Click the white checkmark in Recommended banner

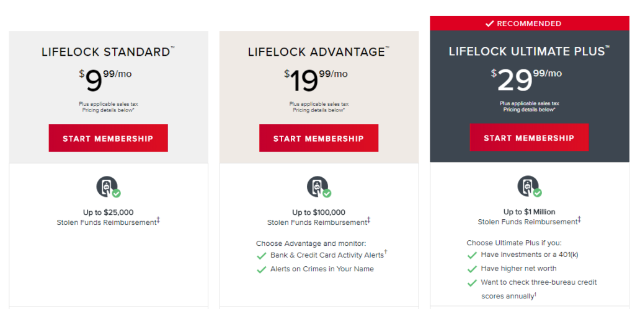tap(489, 24)
